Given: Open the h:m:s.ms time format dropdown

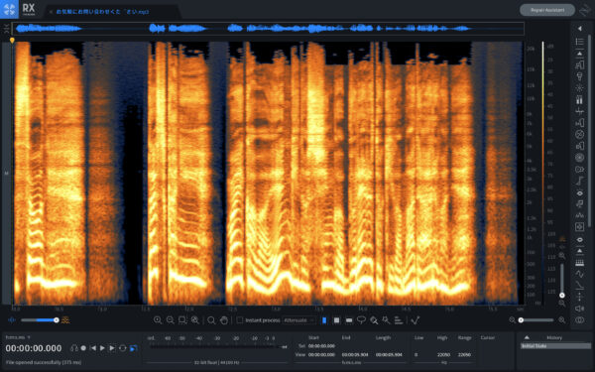Looking at the screenshot, I should click(x=18, y=337).
